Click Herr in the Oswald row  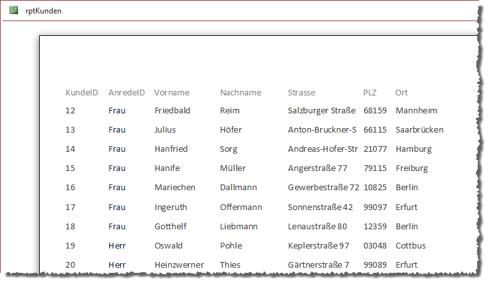click(x=117, y=246)
